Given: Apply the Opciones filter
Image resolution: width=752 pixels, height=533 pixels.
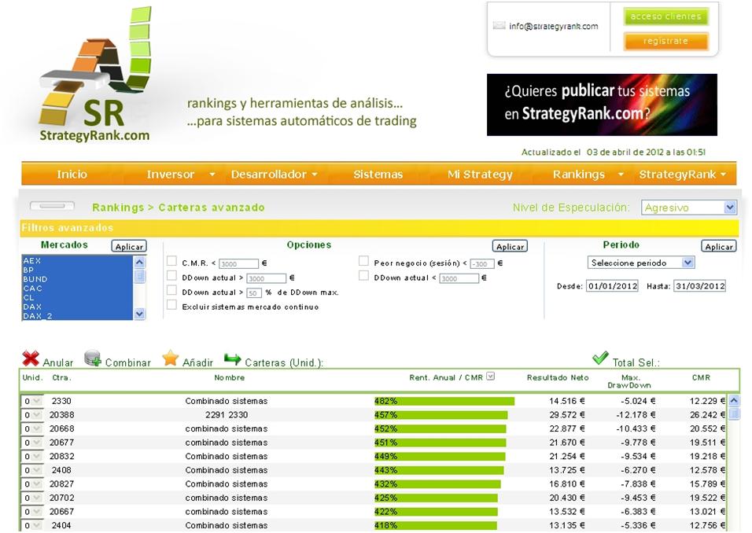Looking at the screenshot, I should [510, 246].
